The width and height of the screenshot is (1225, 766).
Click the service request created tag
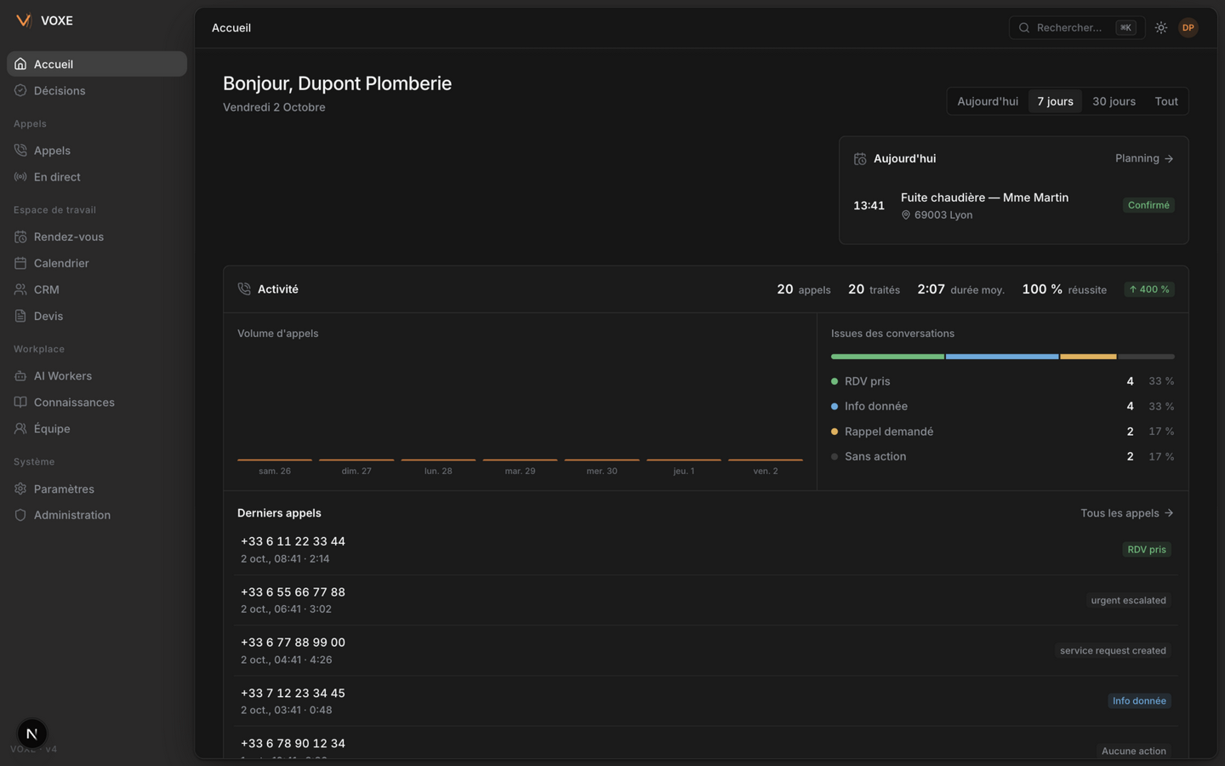[1113, 650]
